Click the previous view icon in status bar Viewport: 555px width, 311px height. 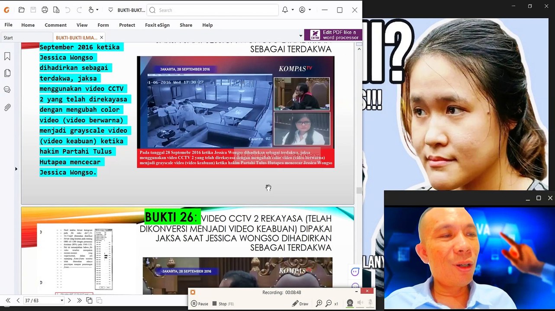point(90,300)
